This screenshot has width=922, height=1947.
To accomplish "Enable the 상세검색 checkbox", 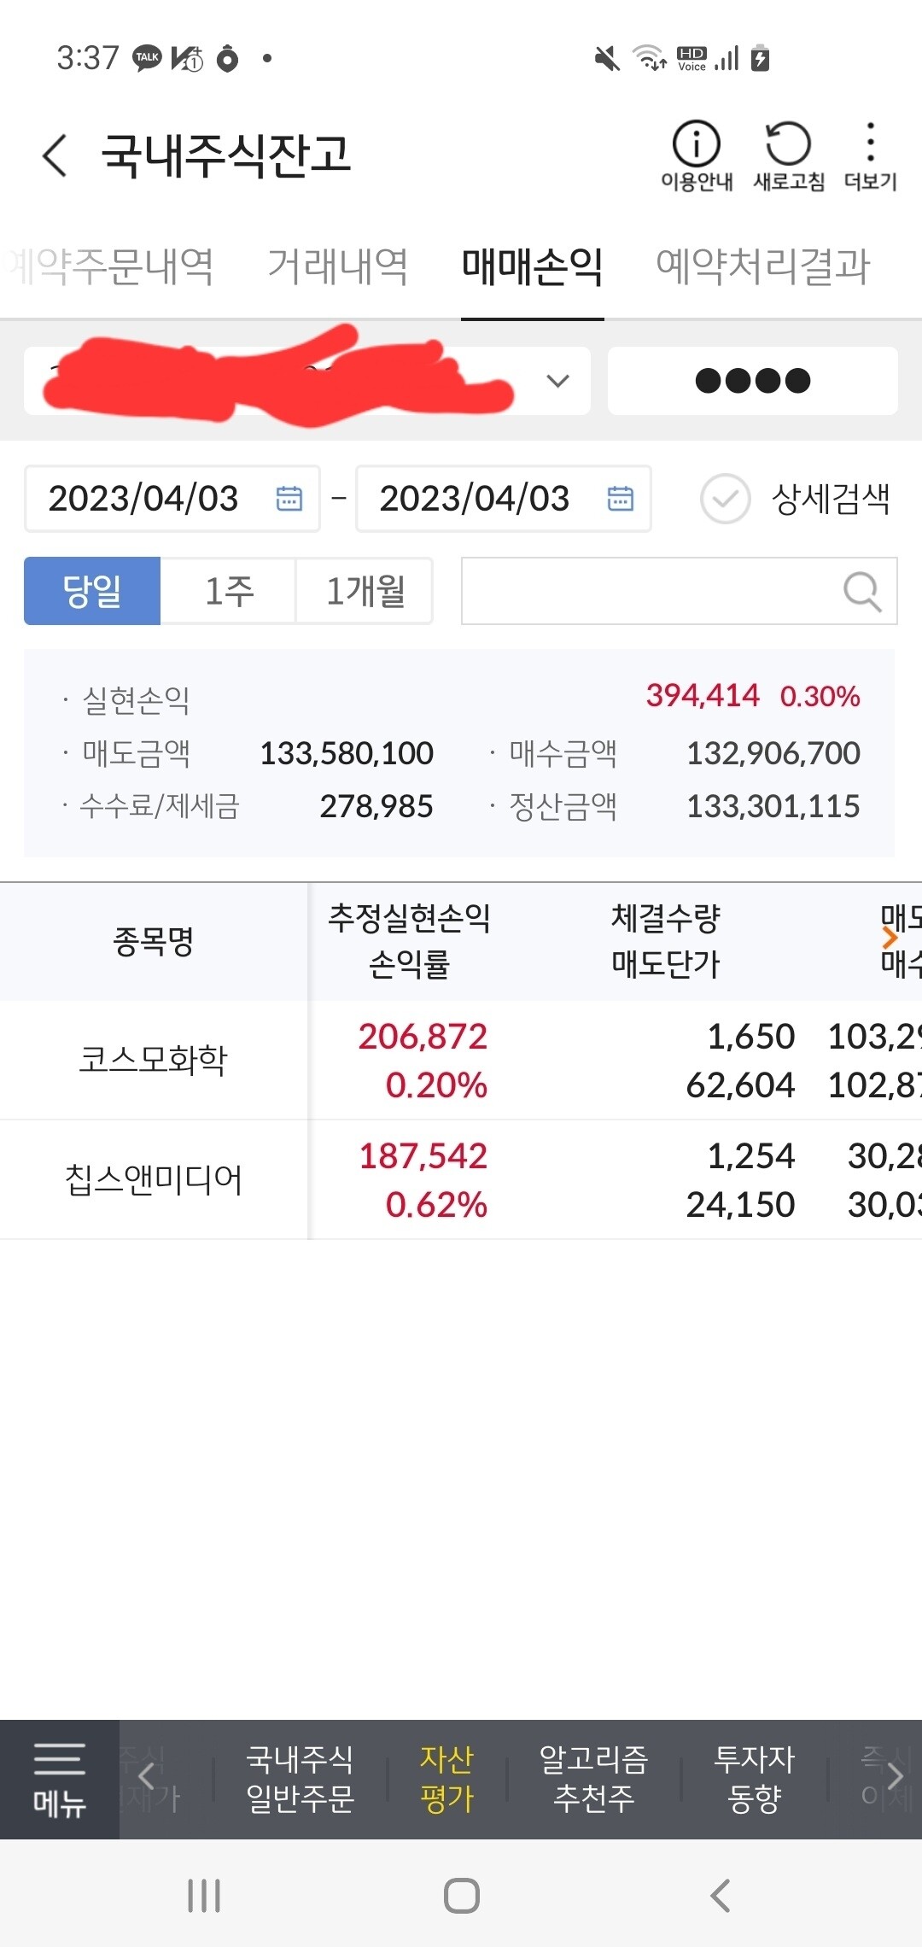I will (726, 498).
